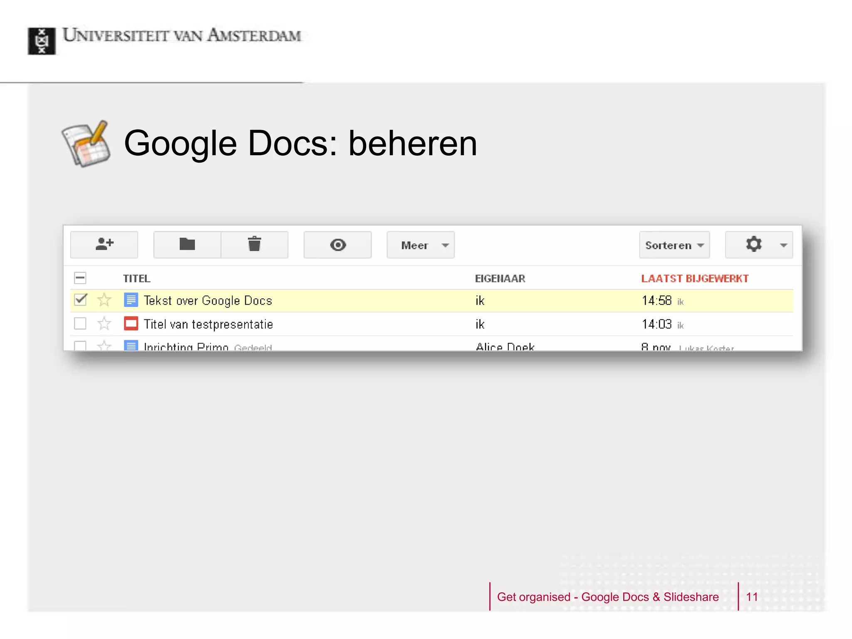Viewport: 852px width, 639px height.
Task: Click the settings gear icon
Action: click(x=754, y=244)
